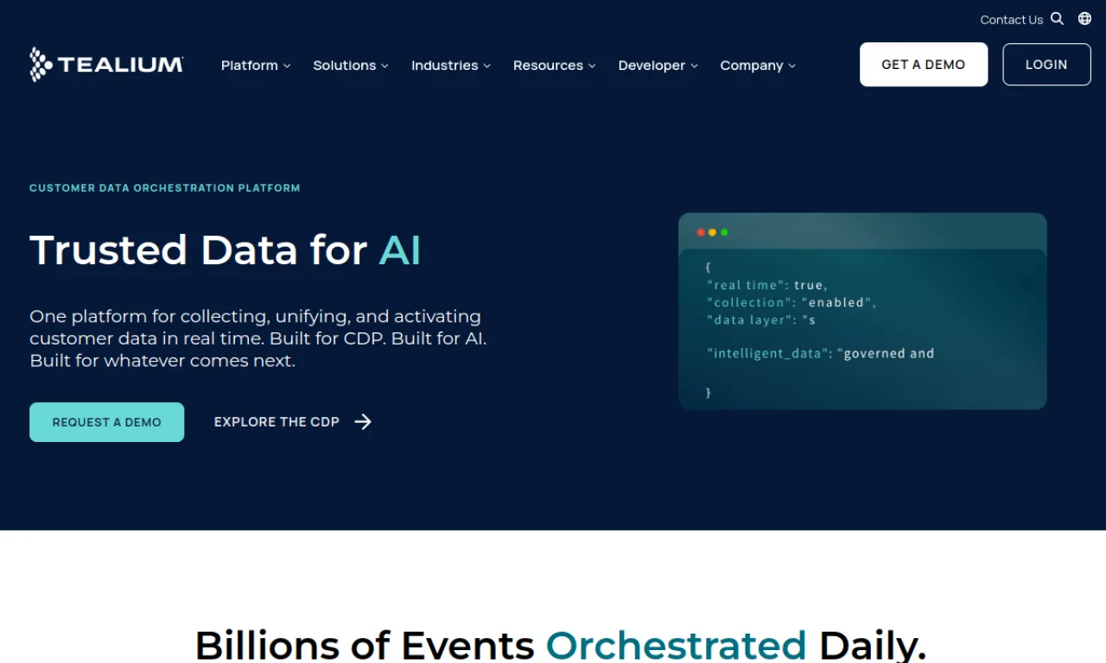
Task: Click the Contact Us link
Action: pyautogui.click(x=1012, y=20)
